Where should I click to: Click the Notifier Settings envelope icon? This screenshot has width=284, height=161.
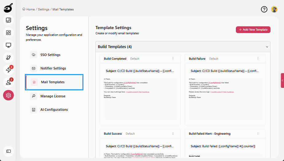(x=33, y=68)
